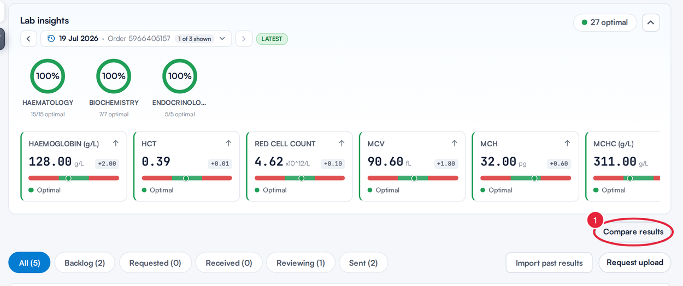Click the MCV trend arrow icon
683x286 pixels.
pyautogui.click(x=455, y=144)
